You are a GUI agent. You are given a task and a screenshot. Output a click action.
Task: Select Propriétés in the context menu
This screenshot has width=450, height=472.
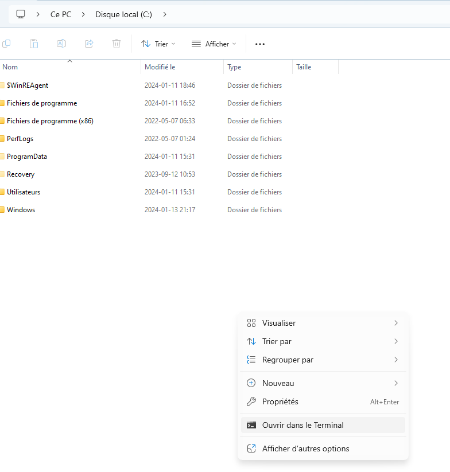(x=280, y=401)
